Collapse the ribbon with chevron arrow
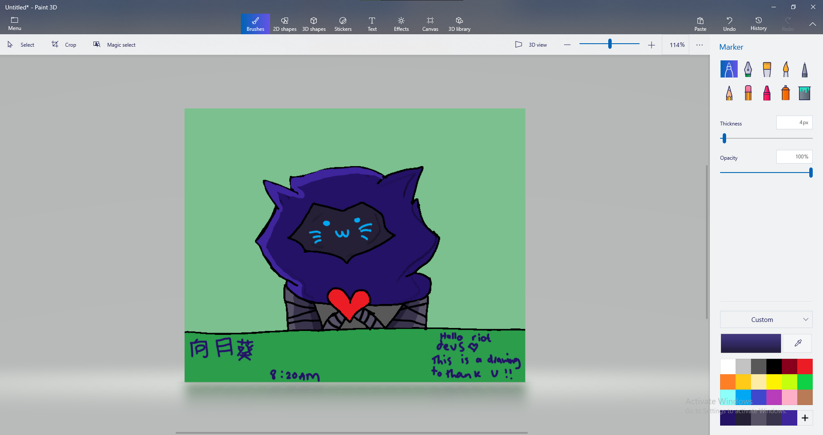Viewport: 823px width, 435px height. [812, 24]
